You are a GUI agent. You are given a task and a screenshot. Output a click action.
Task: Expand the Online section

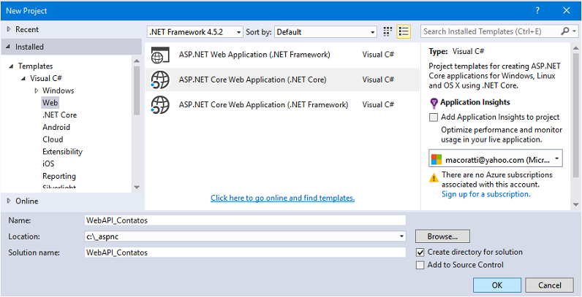click(9, 201)
